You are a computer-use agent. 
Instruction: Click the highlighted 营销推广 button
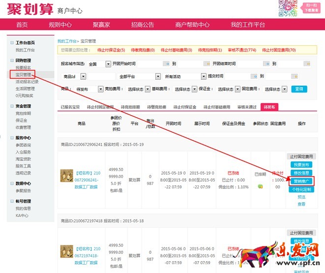click(x=301, y=181)
